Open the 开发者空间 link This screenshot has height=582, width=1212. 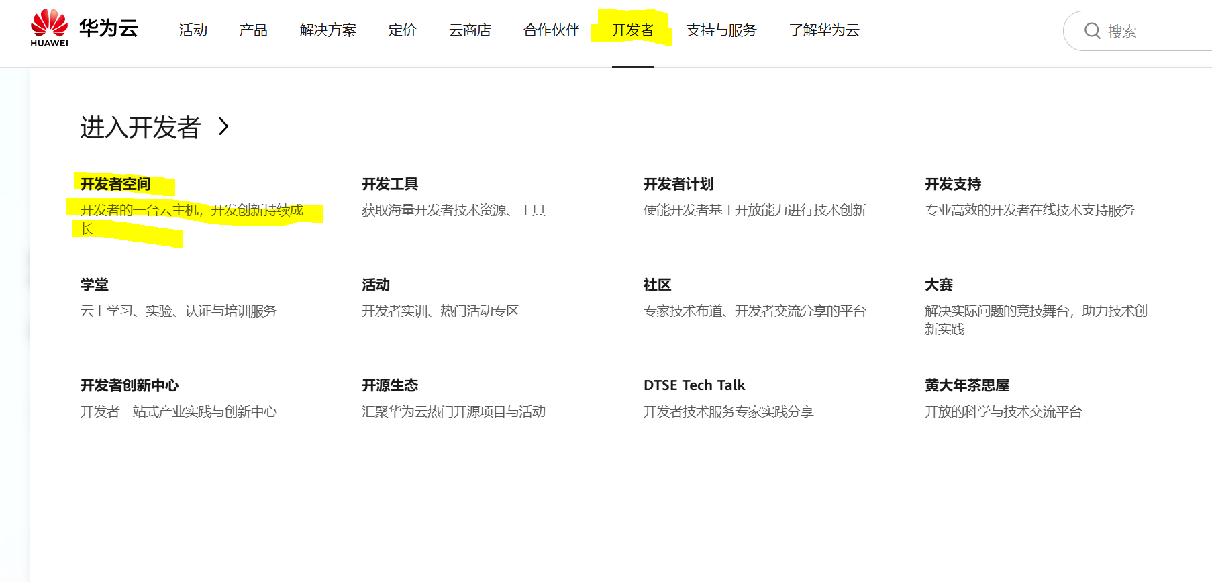pyautogui.click(x=115, y=184)
